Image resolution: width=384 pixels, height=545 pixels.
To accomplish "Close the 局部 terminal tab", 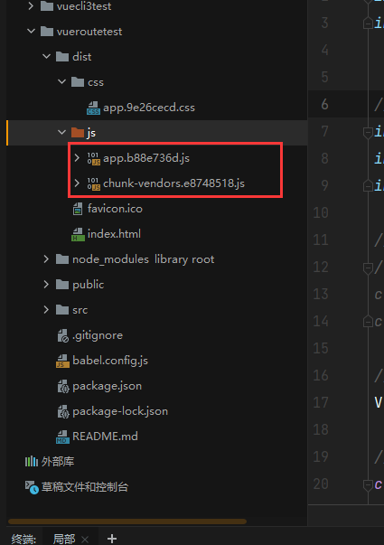I will (85, 539).
